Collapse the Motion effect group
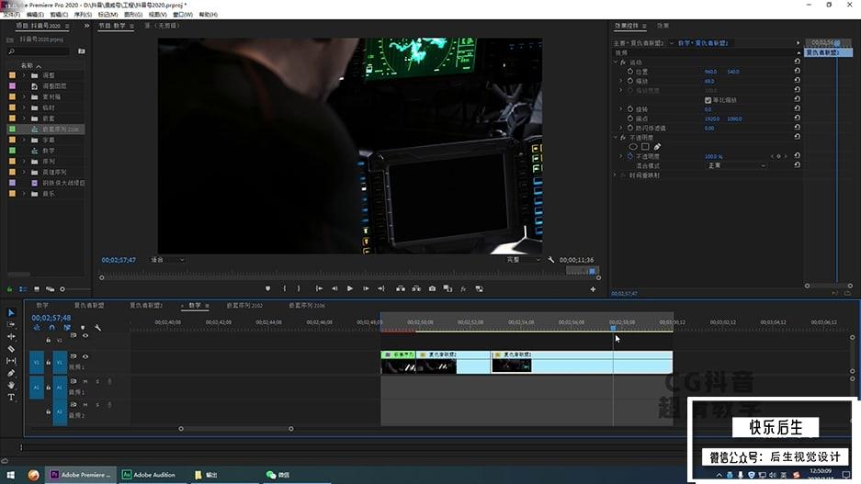The width and height of the screenshot is (861, 484). (616, 62)
